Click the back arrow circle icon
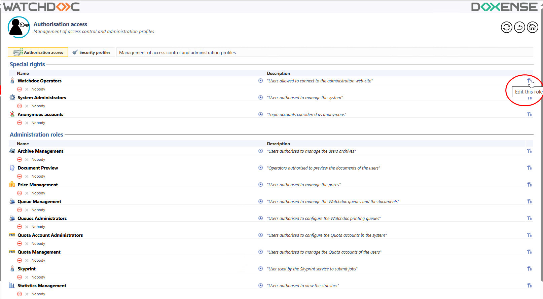This screenshot has height=299, width=543. 519,27
